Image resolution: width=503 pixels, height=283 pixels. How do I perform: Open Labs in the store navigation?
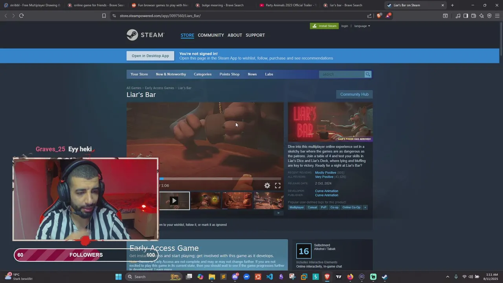pos(269,74)
